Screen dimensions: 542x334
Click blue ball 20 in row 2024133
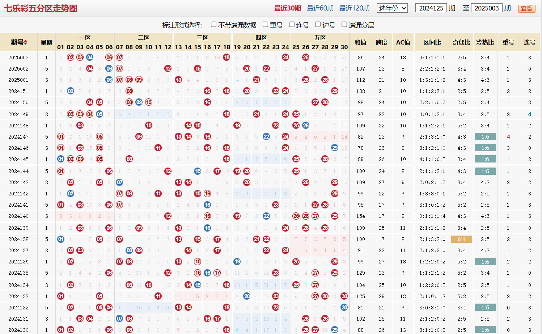coord(247,296)
